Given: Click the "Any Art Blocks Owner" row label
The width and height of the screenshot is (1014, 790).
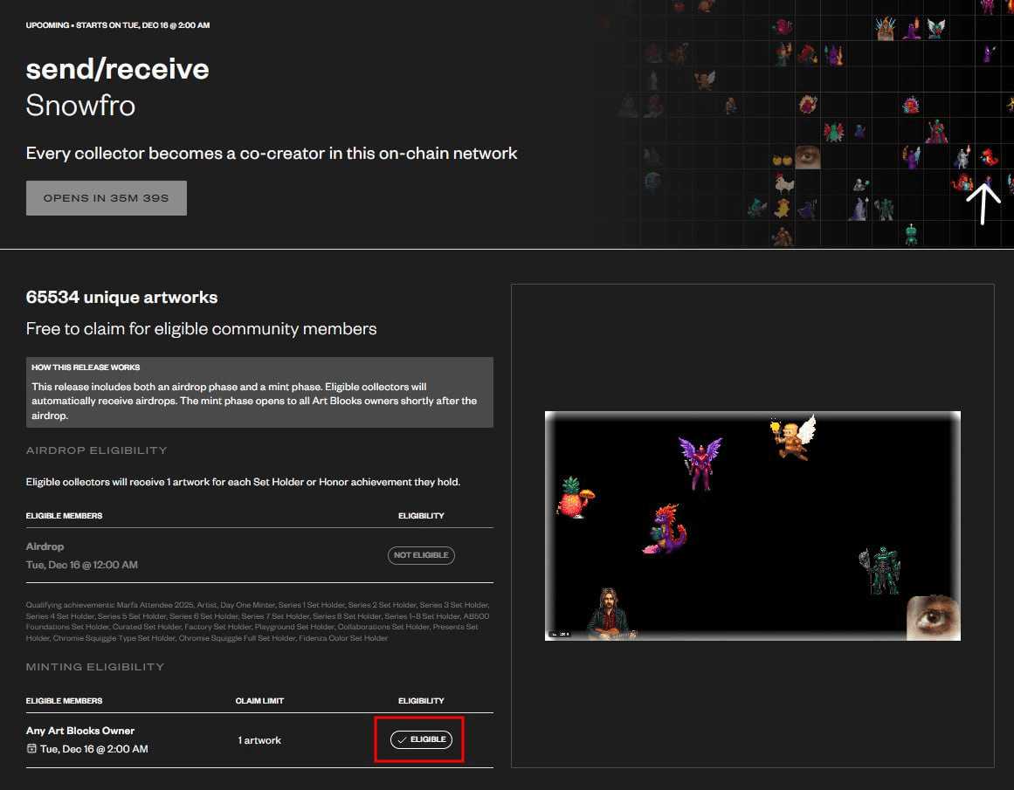Looking at the screenshot, I should [x=80, y=731].
